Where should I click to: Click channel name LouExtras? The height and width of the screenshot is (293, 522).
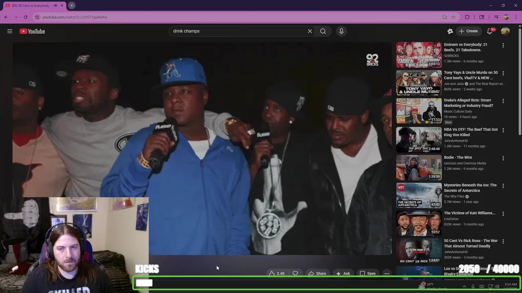pyautogui.click(x=451, y=219)
